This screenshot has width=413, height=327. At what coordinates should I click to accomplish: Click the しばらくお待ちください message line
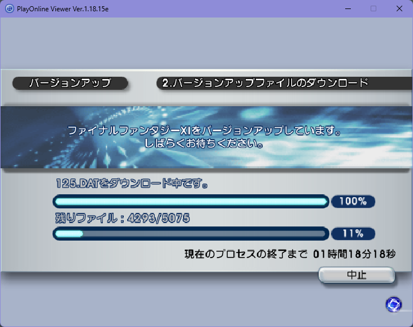pos(203,143)
